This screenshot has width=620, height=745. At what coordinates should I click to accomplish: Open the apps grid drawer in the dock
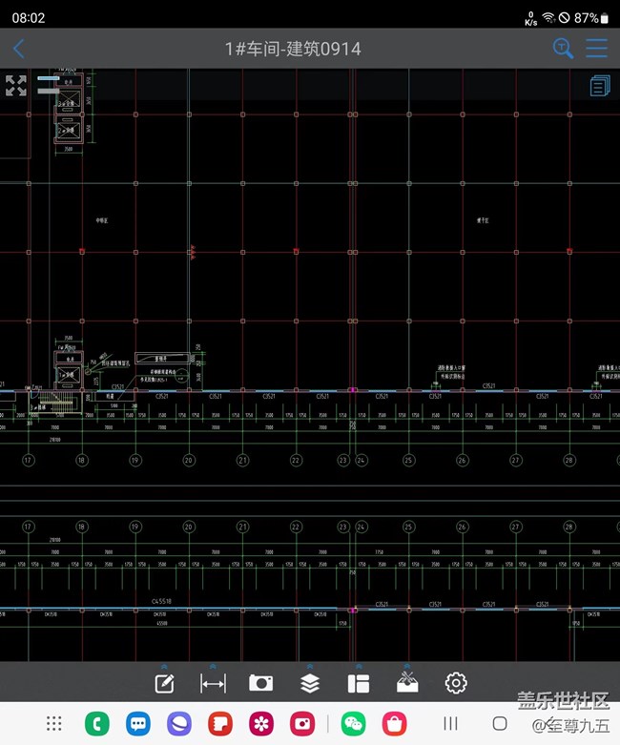click(54, 724)
